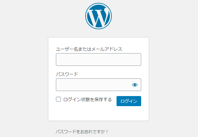Select the circular WordPress icon at top
The height and width of the screenshot is (137, 198).
(99, 16)
